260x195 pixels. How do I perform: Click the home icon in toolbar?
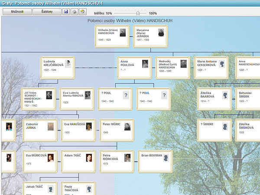tap(83, 12)
